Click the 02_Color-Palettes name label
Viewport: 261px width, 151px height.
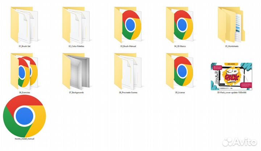pyautogui.click(x=76, y=46)
